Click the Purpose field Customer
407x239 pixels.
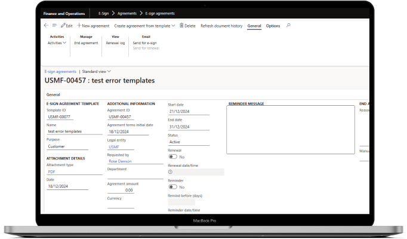(67, 146)
